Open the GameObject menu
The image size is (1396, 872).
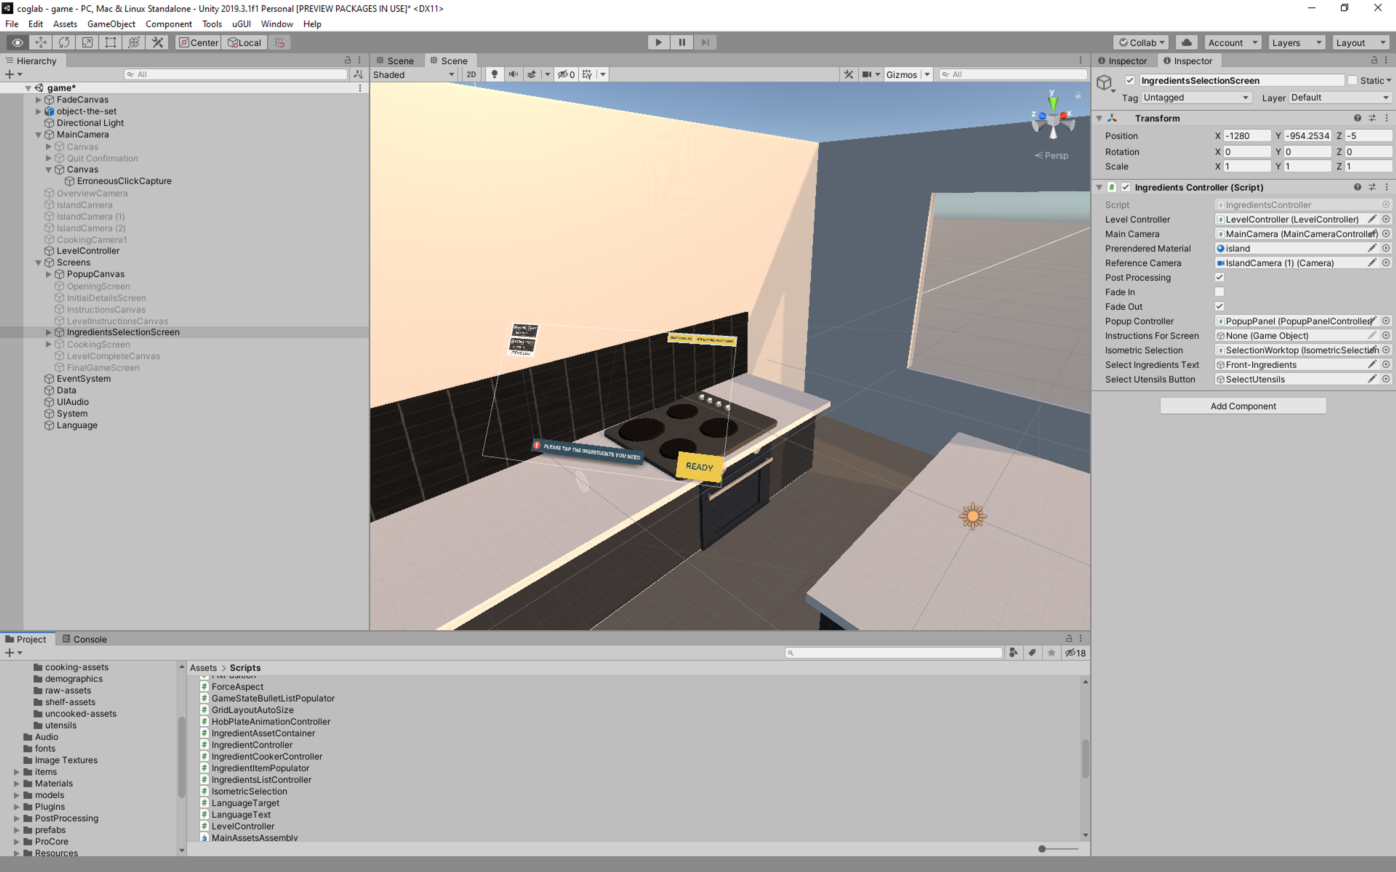(111, 24)
